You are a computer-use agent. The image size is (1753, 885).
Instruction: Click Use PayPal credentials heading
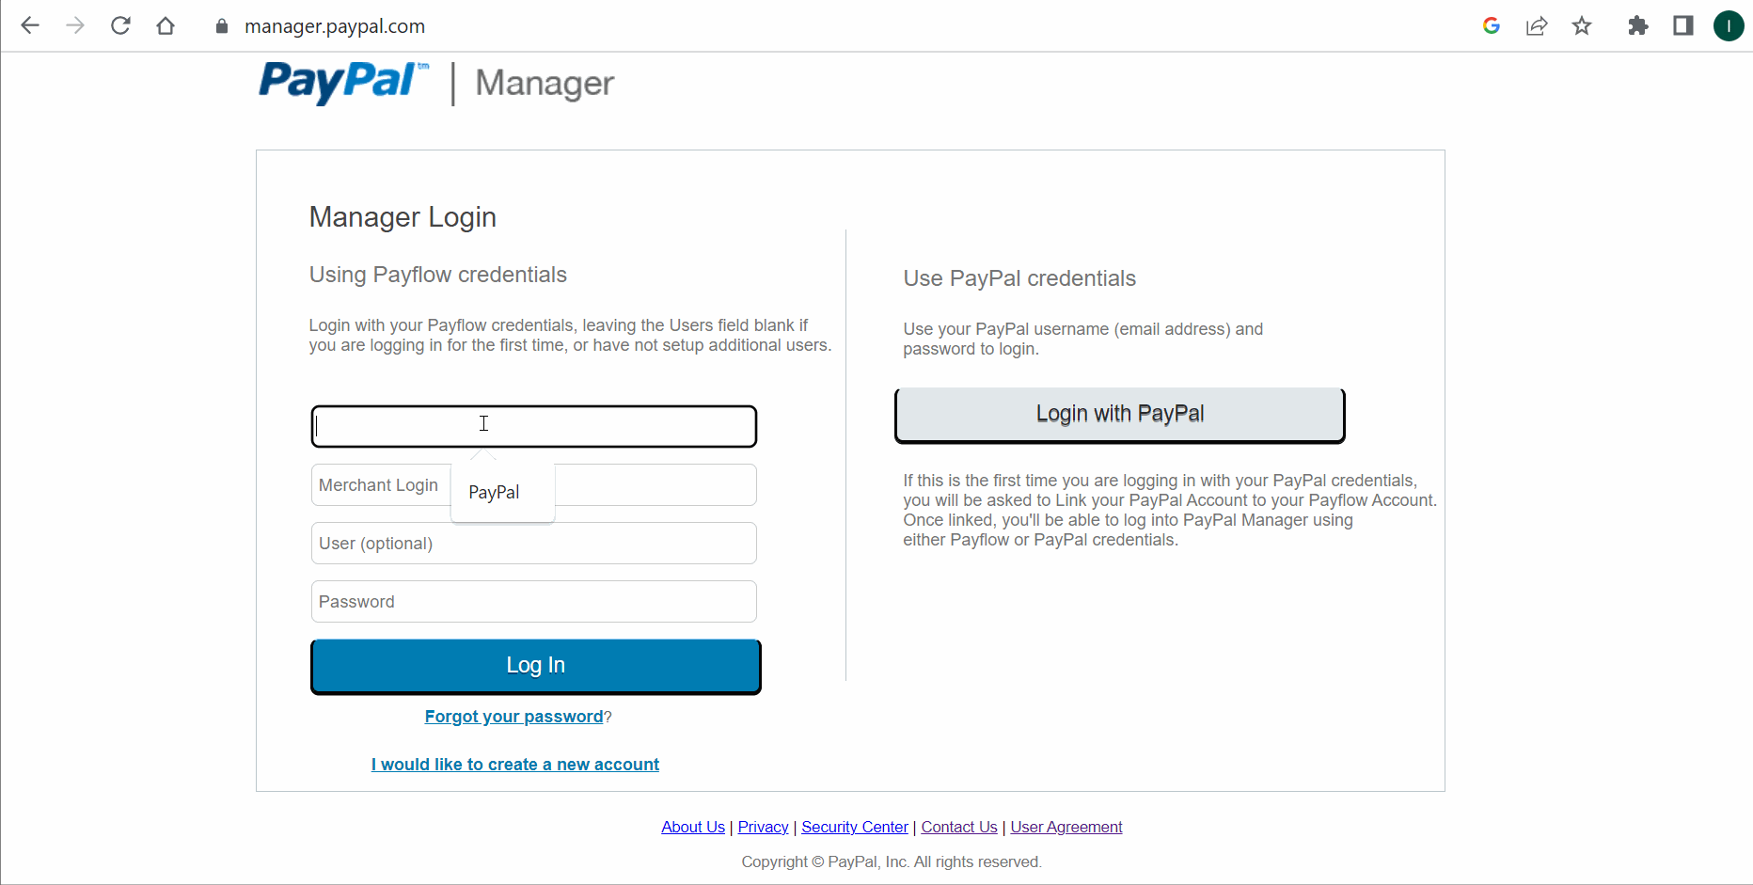click(x=1019, y=278)
